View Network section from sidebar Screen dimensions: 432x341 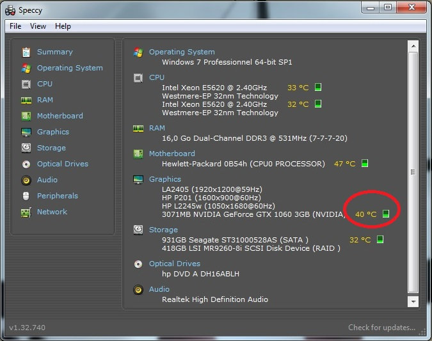point(52,212)
